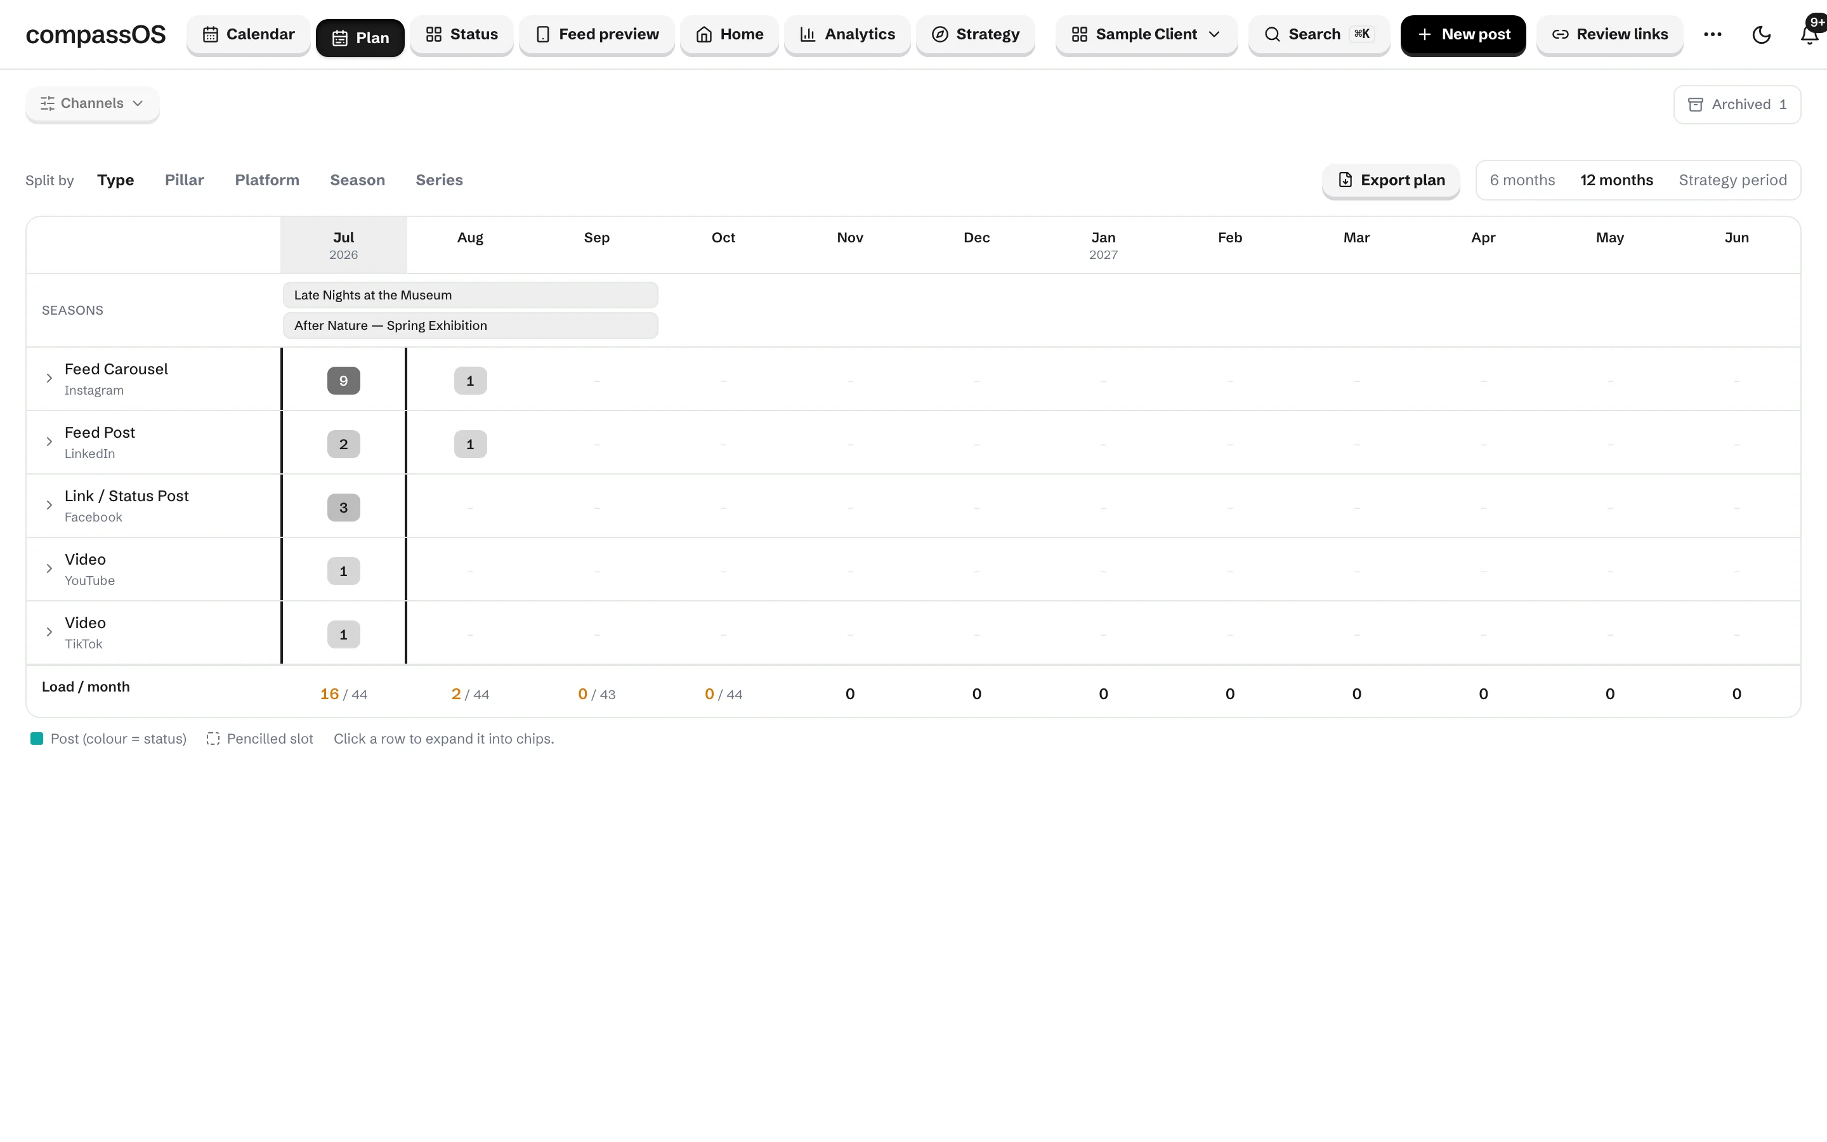Open the Analytics tab
The width and height of the screenshot is (1827, 1142).
847,35
